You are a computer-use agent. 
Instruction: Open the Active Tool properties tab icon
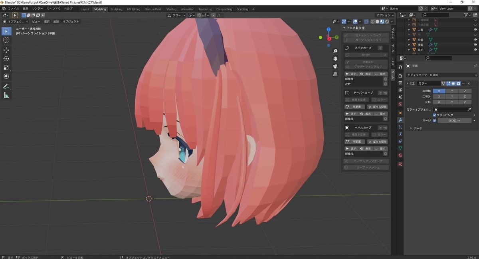(x=400, y=66)
